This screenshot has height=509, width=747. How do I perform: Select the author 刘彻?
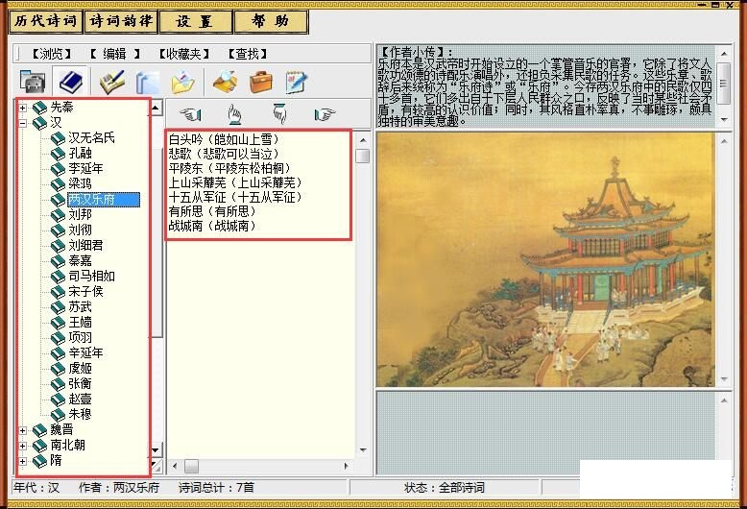pos(80,230)
